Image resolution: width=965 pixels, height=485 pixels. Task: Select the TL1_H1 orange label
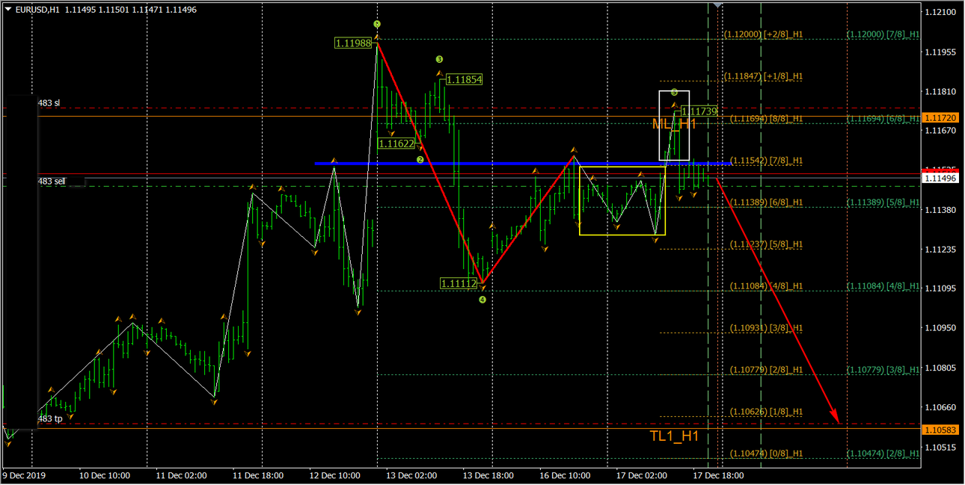point(673,436)
